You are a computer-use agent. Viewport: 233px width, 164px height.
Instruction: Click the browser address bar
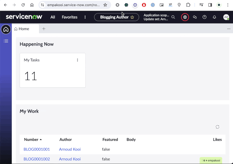[x=74, y=5]
